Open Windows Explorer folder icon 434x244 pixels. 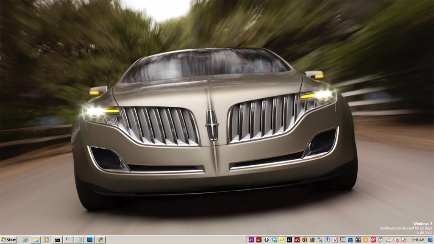(x=36, y=240)
